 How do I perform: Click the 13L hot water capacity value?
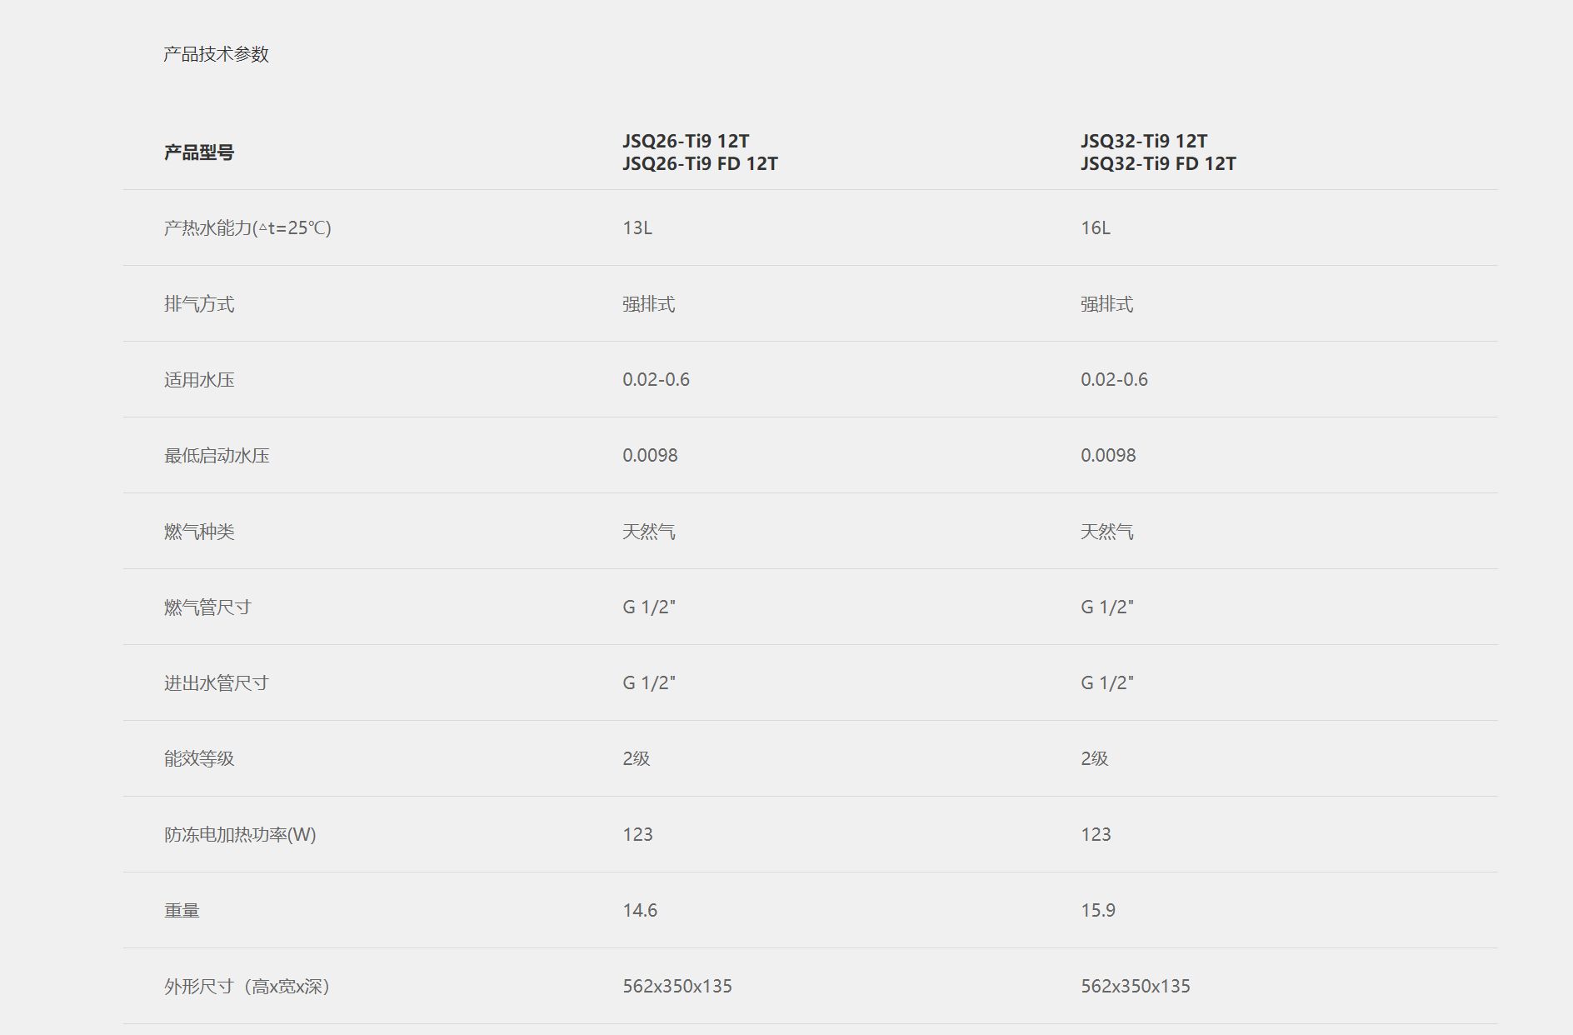[x=637, y=227]
